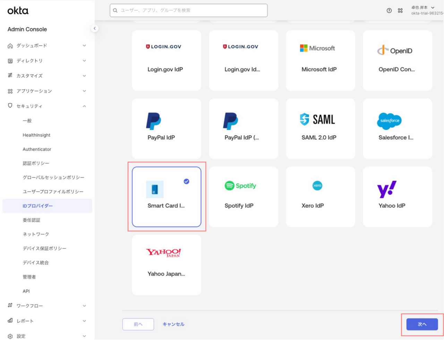Select the Microsoft IdP logo tile
Viewport: 444px width, 340px height.
[317, 49]
